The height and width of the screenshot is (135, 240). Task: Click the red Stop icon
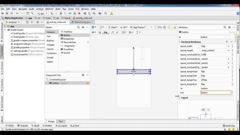[x=79, y=13]
